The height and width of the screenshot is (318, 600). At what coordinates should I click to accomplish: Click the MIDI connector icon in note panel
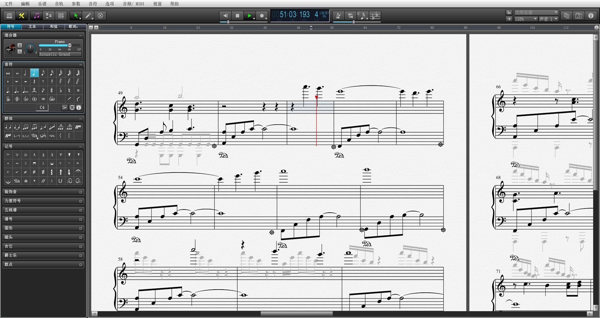72,108
